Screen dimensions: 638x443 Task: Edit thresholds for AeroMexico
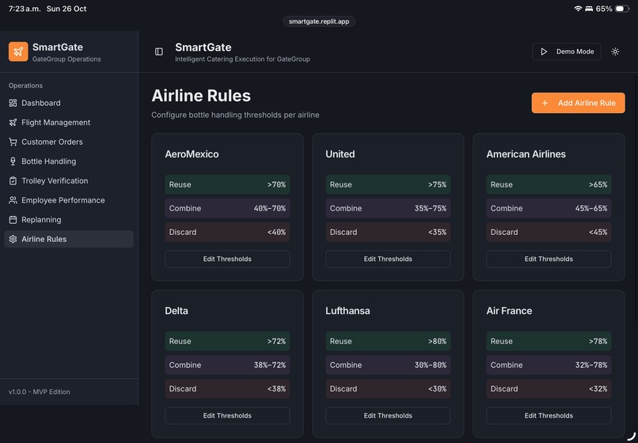(x=227, y=259)
